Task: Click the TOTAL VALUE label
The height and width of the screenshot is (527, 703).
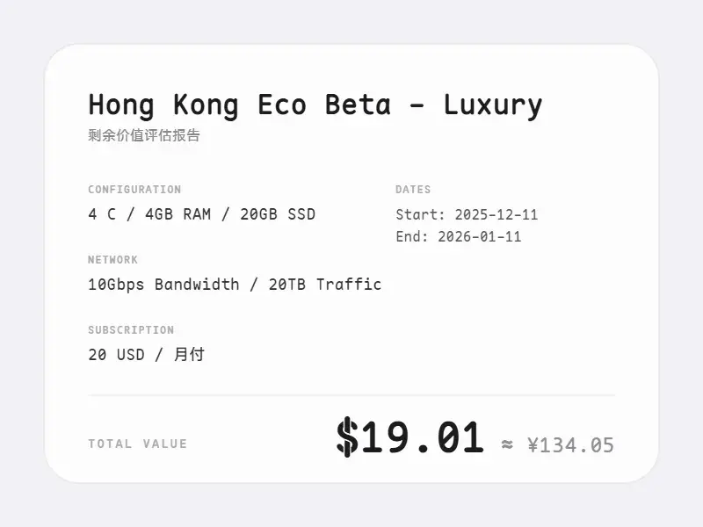Action: (138, 444)
